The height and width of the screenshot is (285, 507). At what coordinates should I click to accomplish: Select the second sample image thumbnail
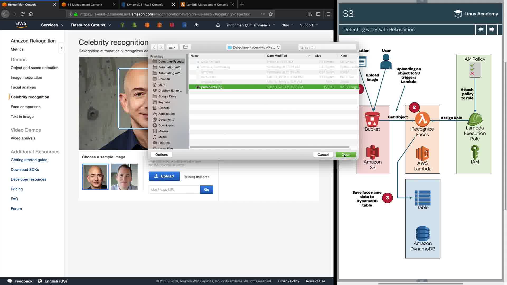[124, 177]
